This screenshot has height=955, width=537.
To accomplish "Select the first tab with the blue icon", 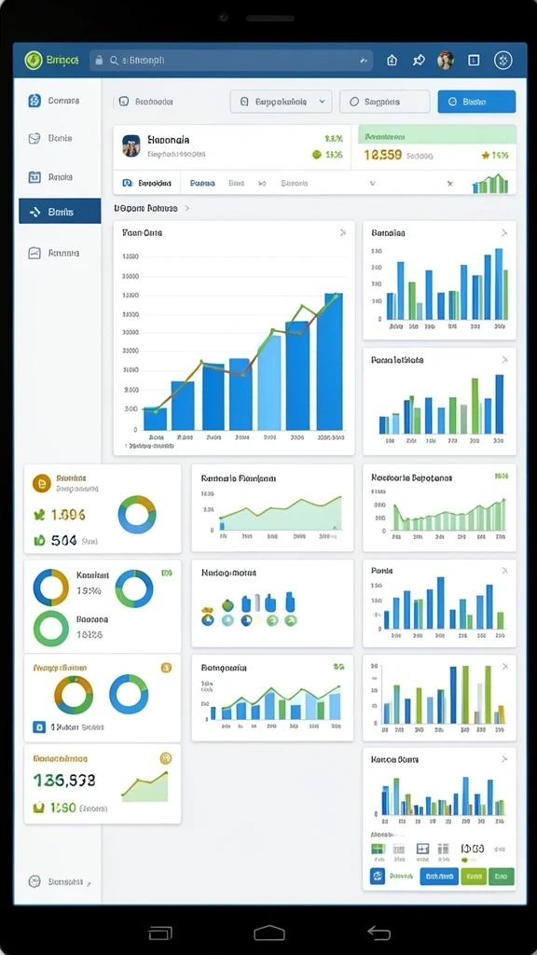I will click(146, 183).
